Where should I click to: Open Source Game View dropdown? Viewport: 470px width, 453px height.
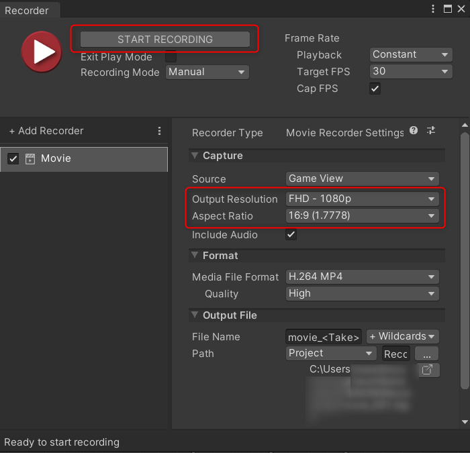pyautogui.click(x=362, y=179)
